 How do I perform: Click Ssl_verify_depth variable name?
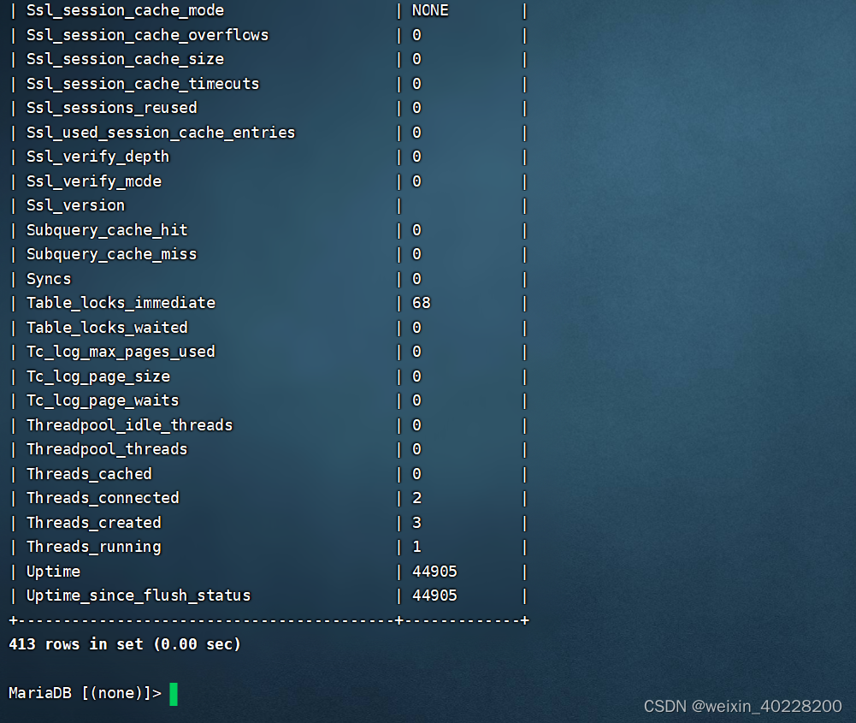(x=98, y=157)
